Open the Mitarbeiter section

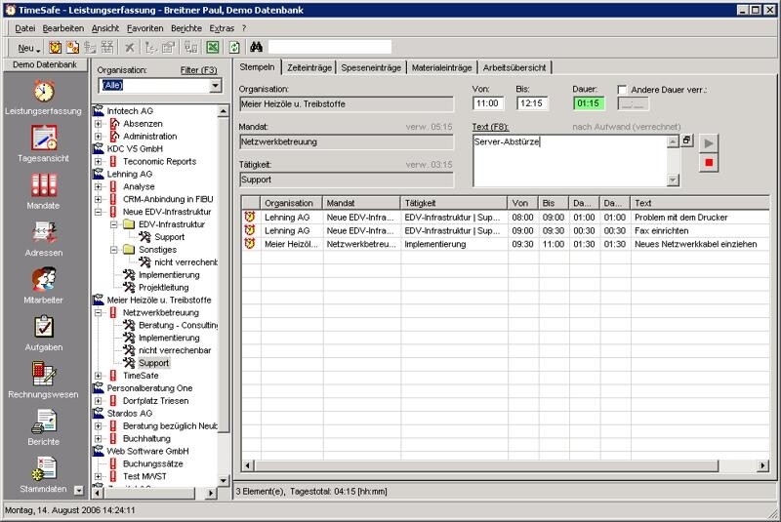coord(44,280)
